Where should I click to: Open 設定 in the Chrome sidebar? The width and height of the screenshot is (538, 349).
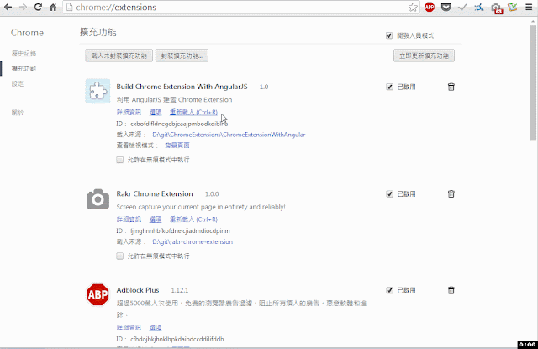[x=18, y=84]
